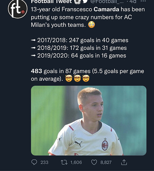The height and width of the screenshot is (171, 154).
Task: Open the Football Tweet profile avatar
Action: (18, 9)
